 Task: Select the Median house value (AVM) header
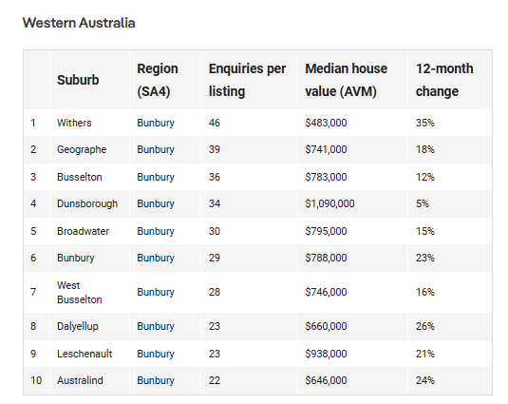346,80
